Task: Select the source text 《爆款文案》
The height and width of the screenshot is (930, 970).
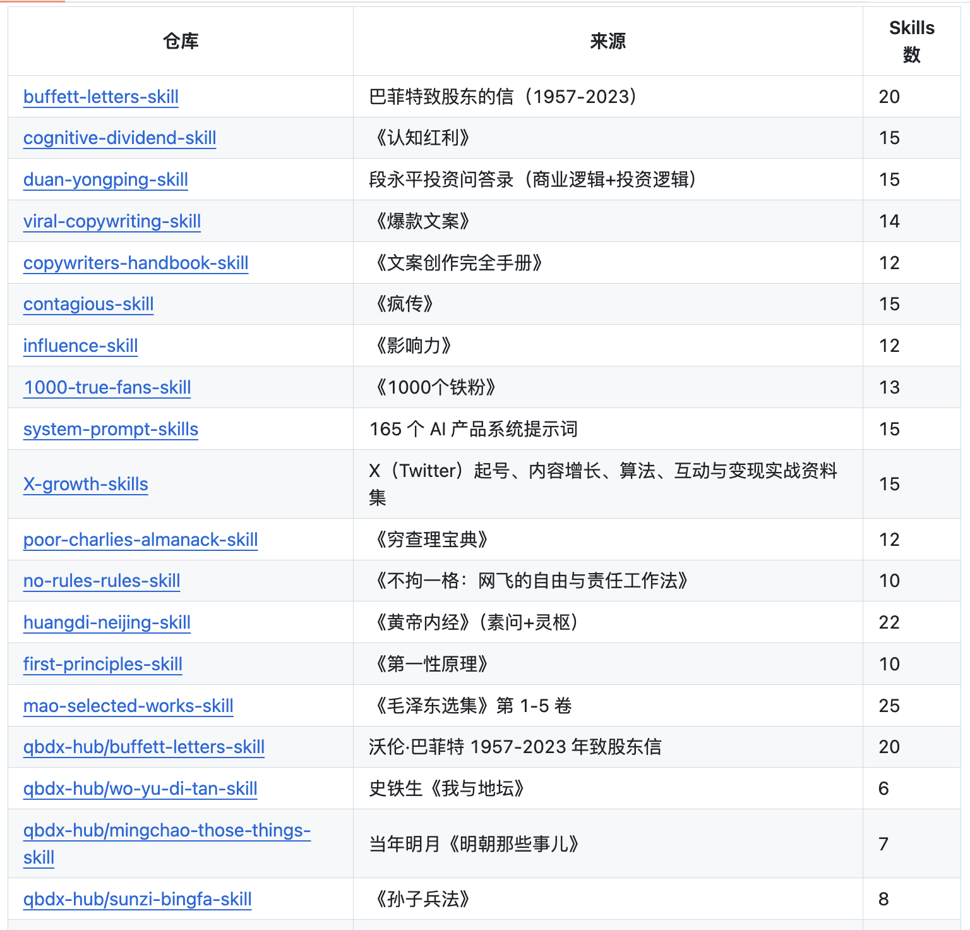Action: click(x=422, y=221)
